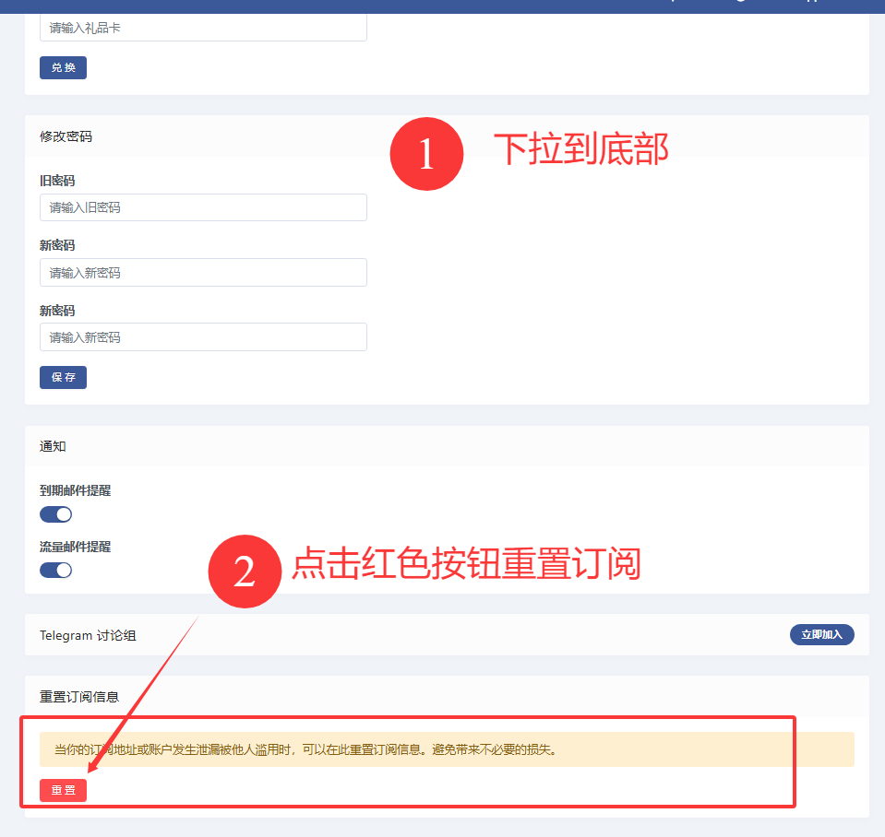Select the 通知 section heading
The height and width of the screenshot is (837, 885).
pyautogui.click(x=53, y=446)
